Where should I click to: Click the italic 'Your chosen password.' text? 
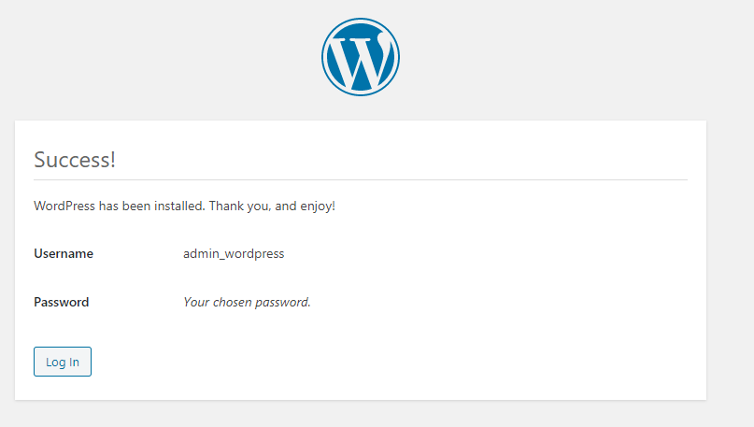[247, 302]
